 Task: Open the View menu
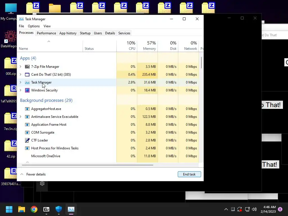[x=47, y=26]
